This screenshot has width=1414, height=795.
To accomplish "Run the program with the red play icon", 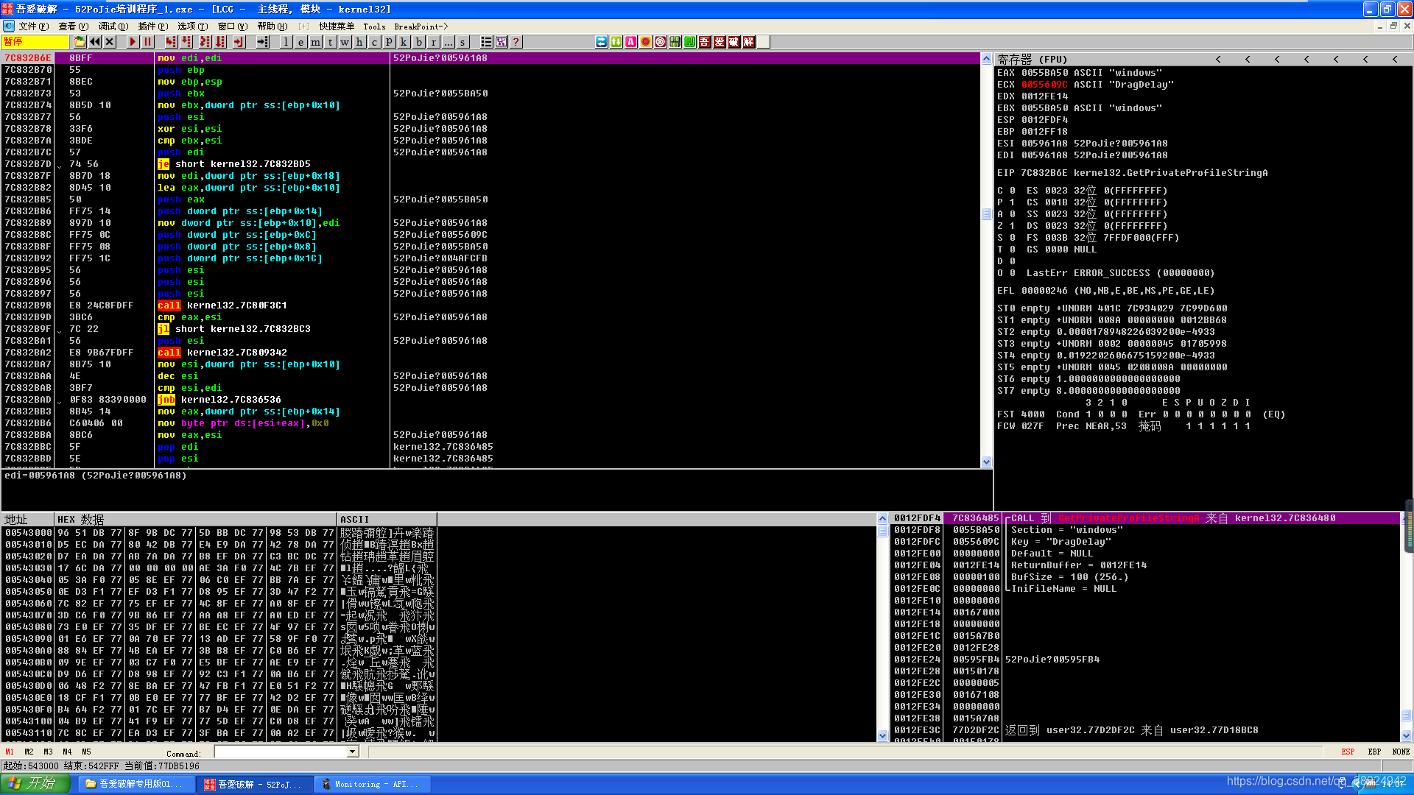I will click(x=133, y=42).
